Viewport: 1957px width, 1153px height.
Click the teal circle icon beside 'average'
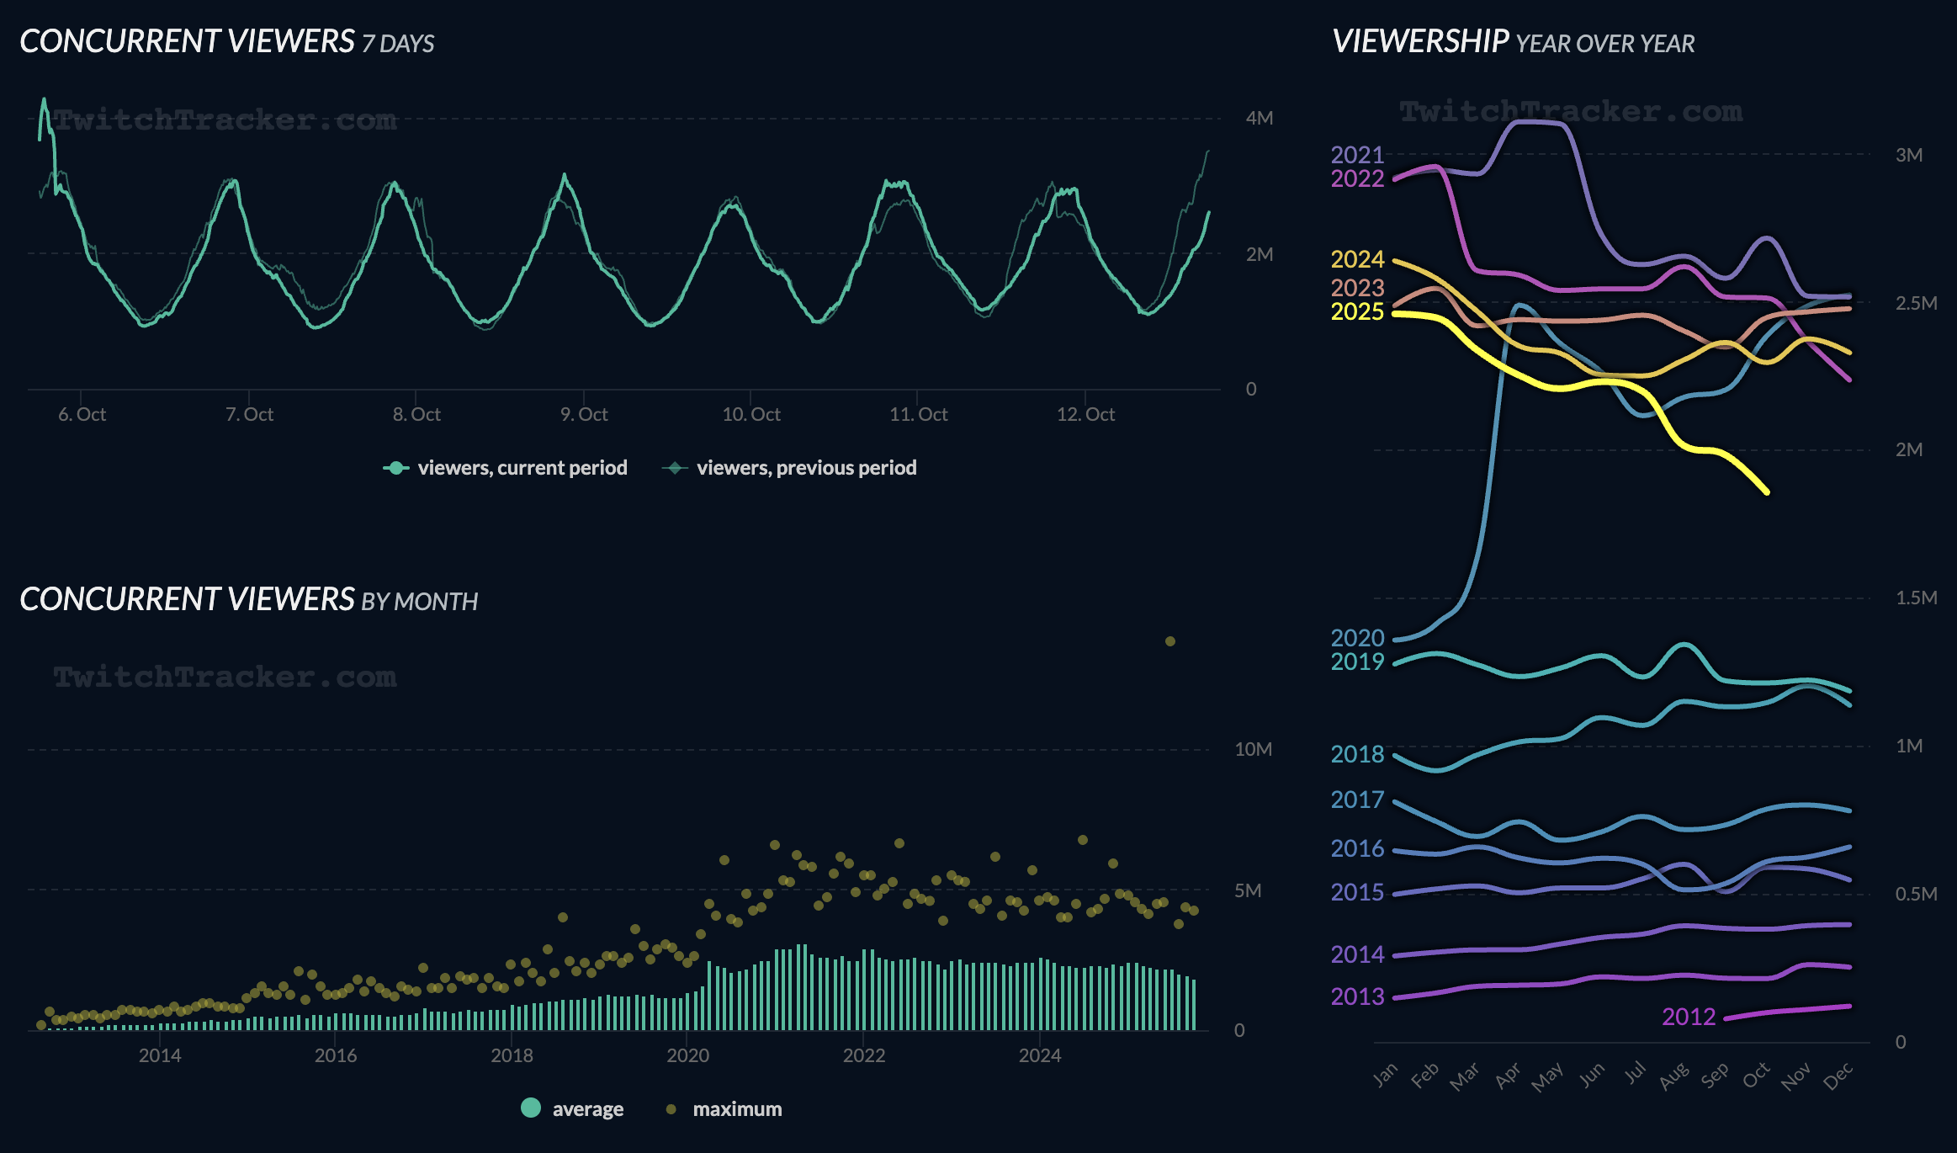531,1108
